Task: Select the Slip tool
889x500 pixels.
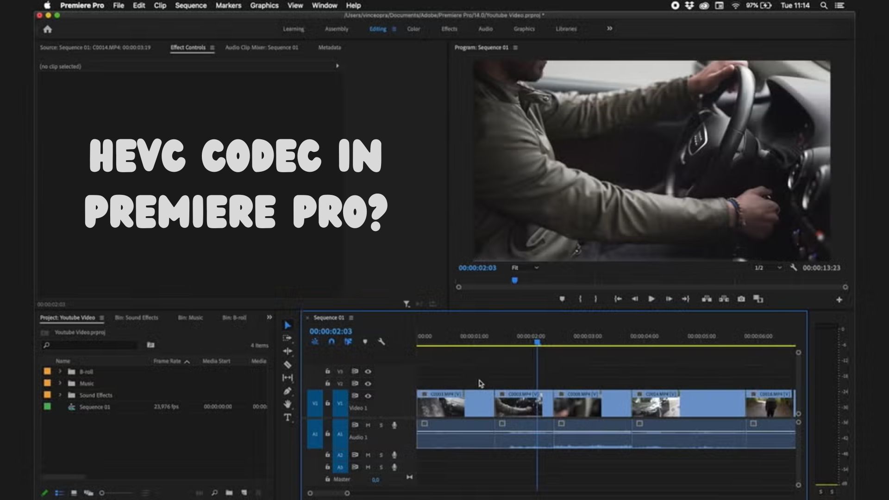Action: tap(287, 378)
